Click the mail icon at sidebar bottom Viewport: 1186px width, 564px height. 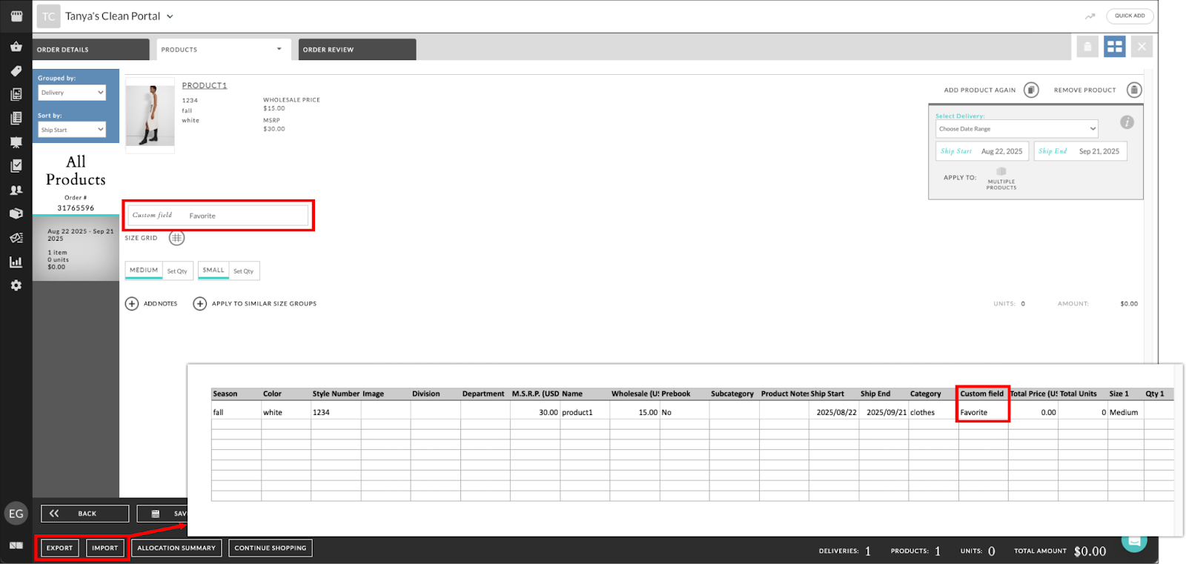pyautogui.click(x=16, y=545)
